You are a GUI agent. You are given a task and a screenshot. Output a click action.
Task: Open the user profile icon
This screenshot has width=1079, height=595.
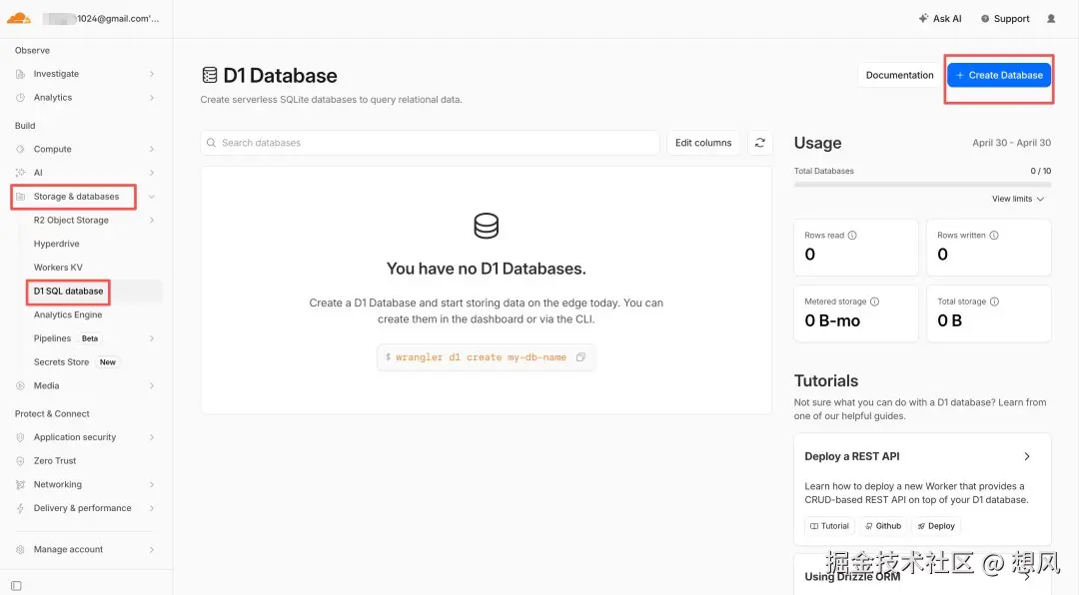tap(1051, 19)
